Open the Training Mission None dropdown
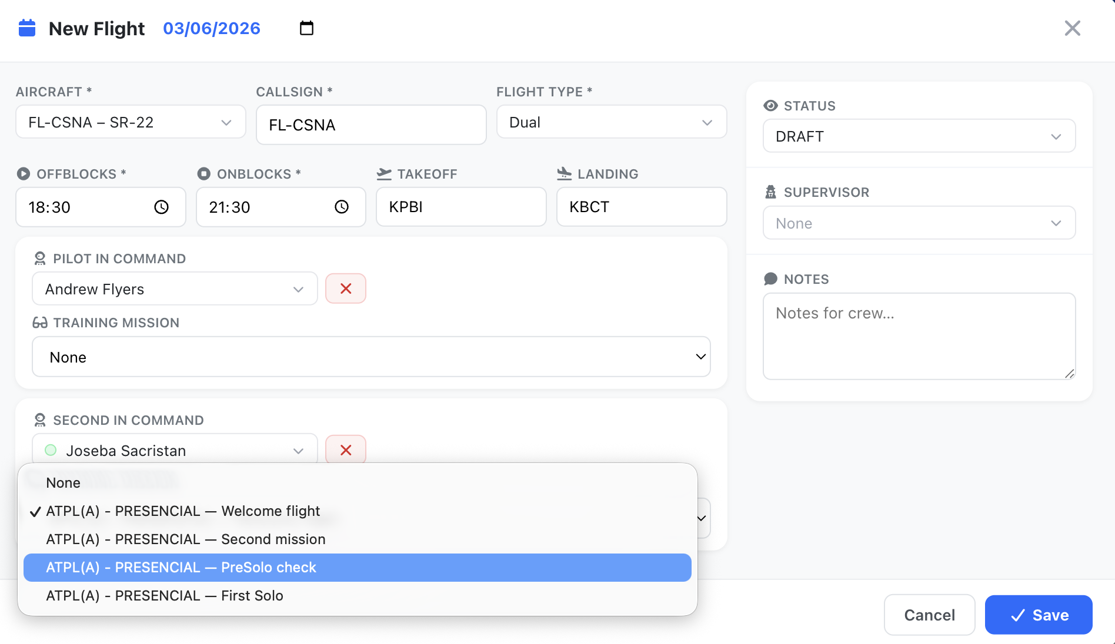 (371, 357)
